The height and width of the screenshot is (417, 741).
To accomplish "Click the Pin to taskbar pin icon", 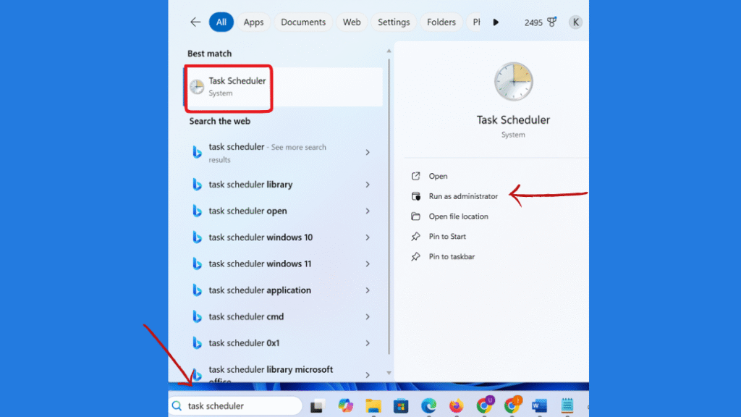I will click(x=415, y=256).
